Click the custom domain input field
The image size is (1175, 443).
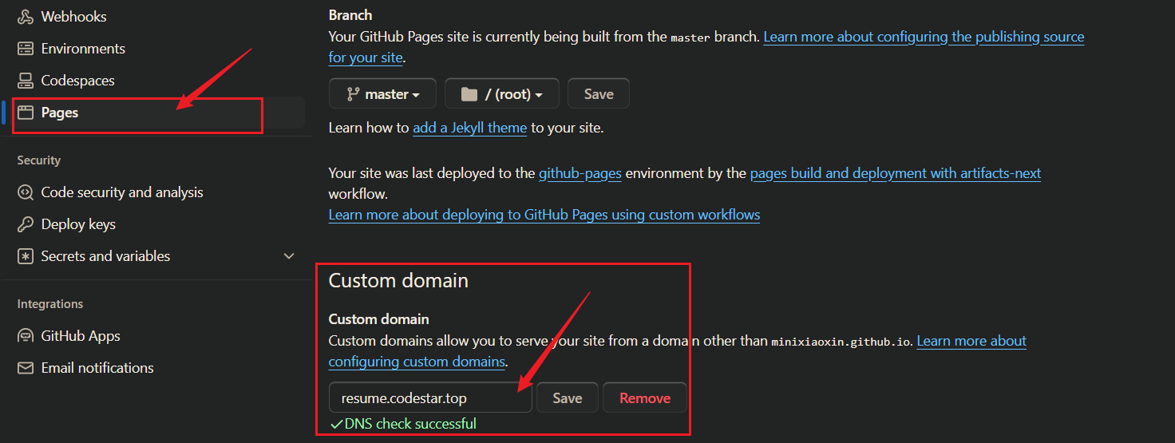pos(430,398)
